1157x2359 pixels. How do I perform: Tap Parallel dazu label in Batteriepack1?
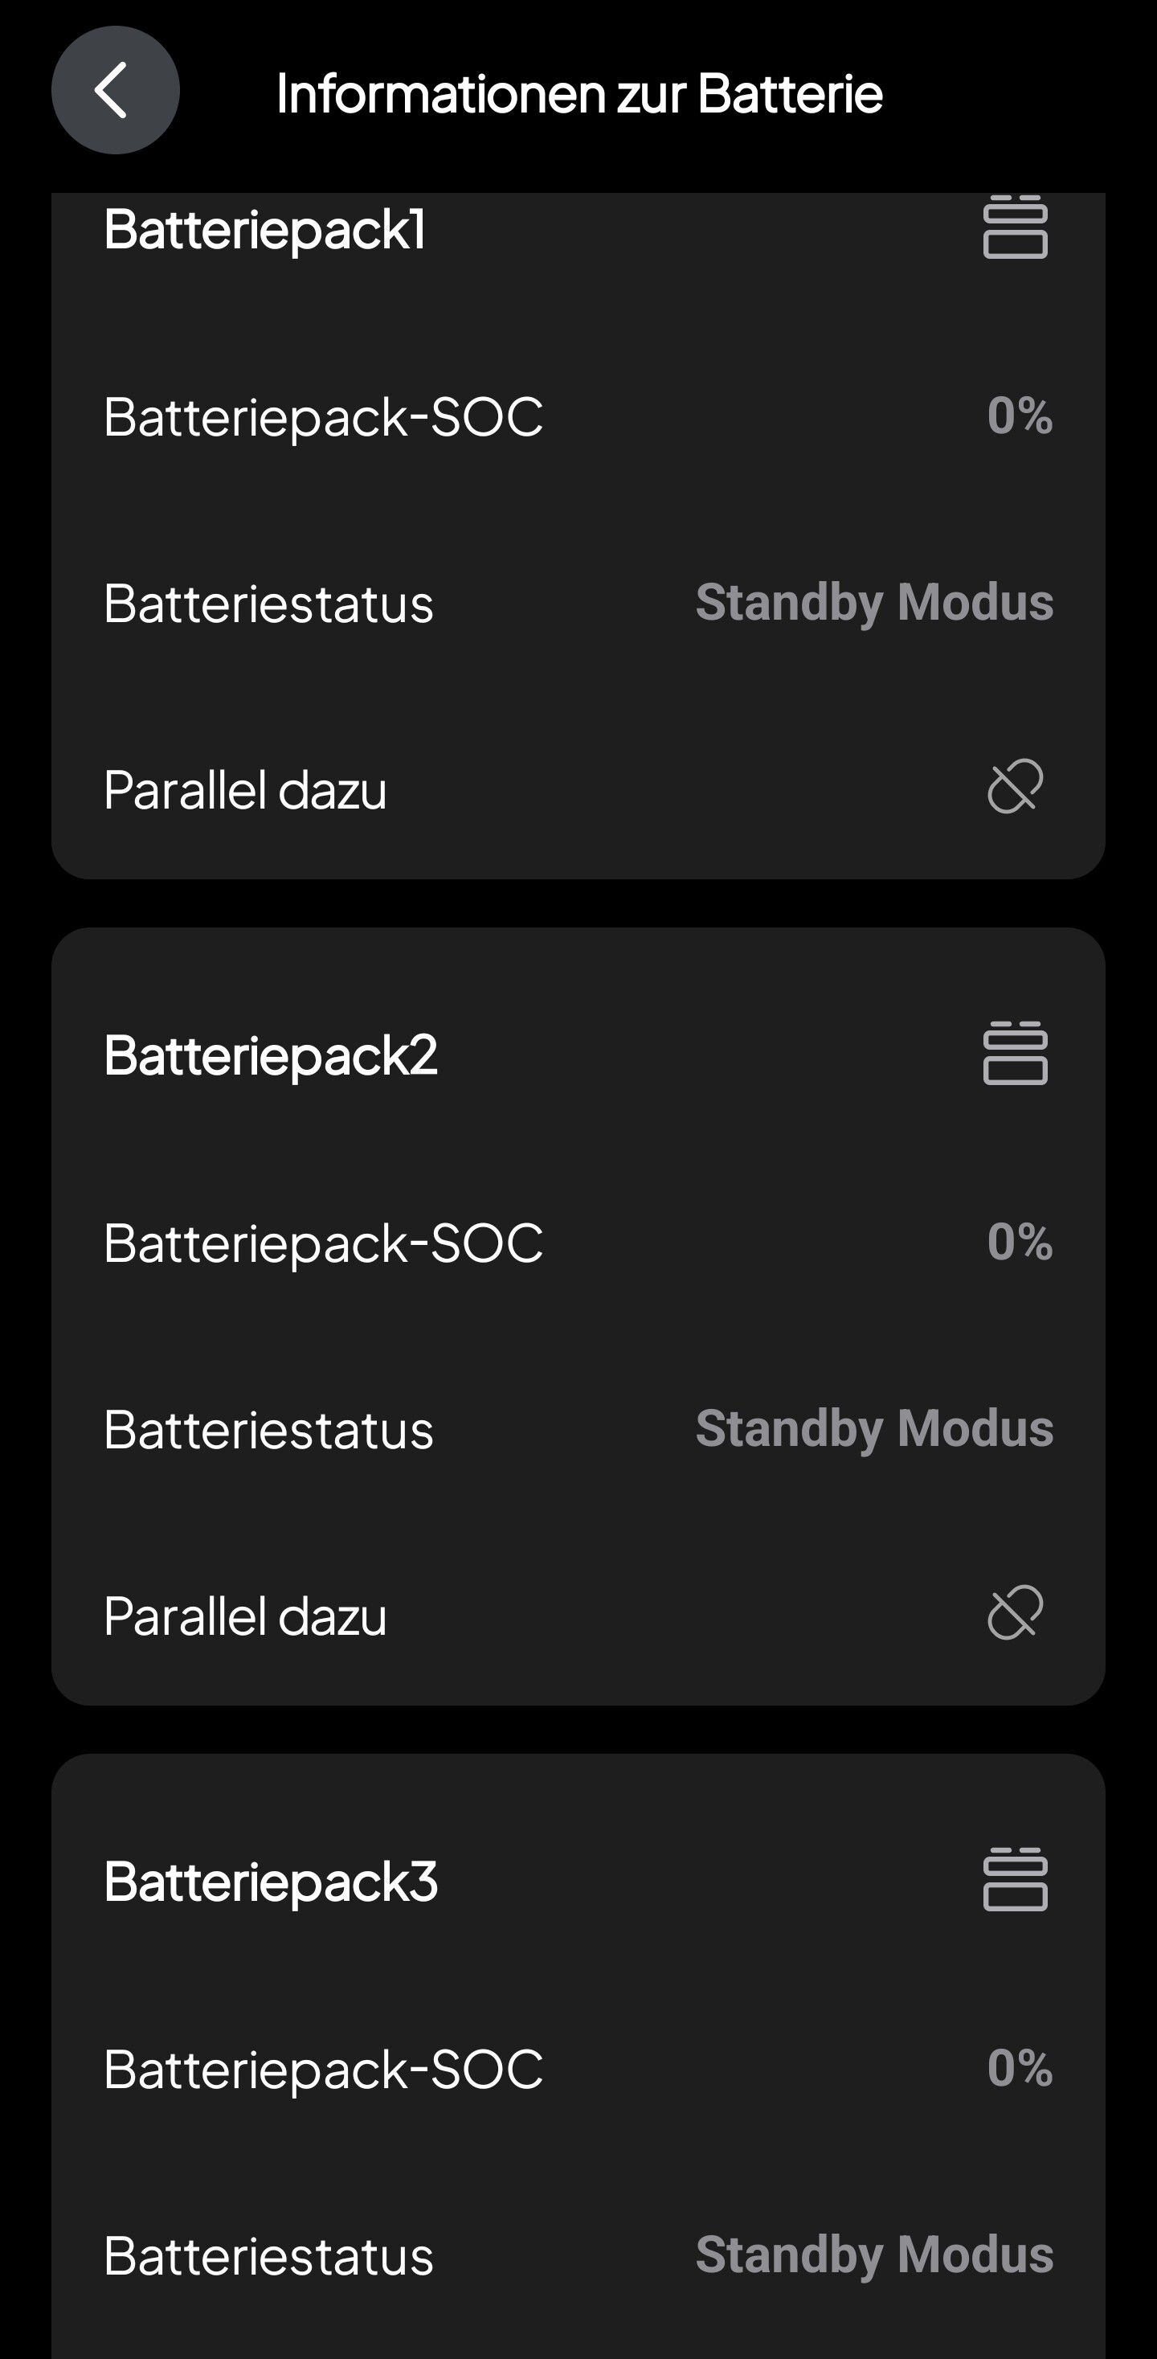click(245, 790)
